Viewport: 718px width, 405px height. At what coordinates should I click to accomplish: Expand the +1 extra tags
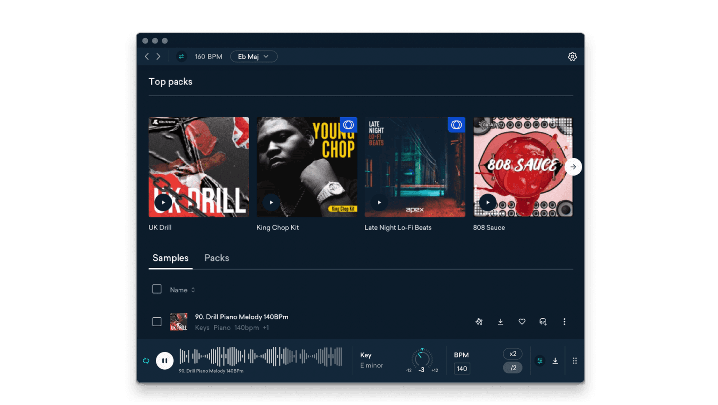click(x=266, y=328)
